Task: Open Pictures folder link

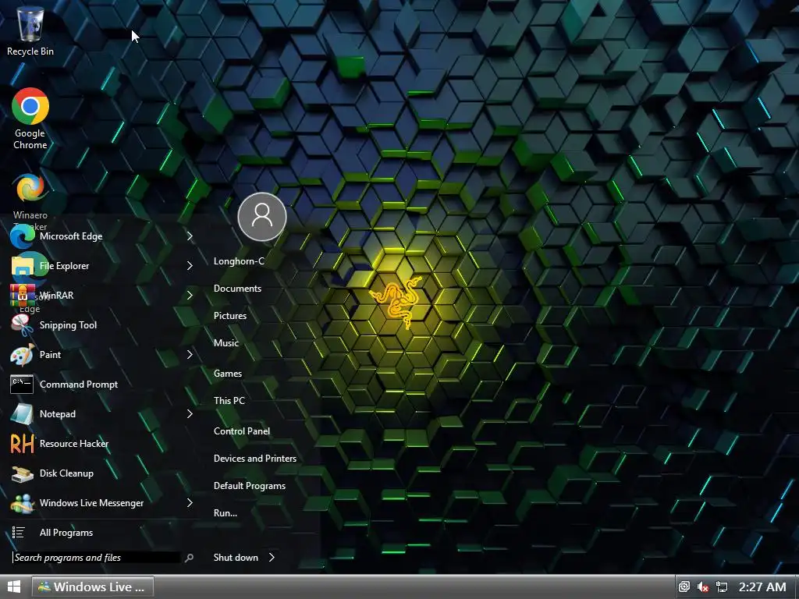Action: pyautogui.click(x=230, y=316)
